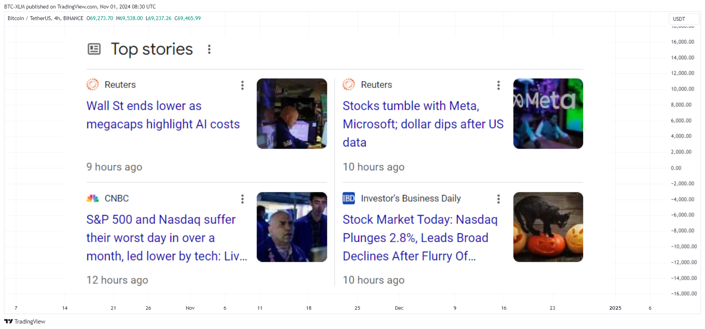Click the first Reuters logo icon

[93, 85]
